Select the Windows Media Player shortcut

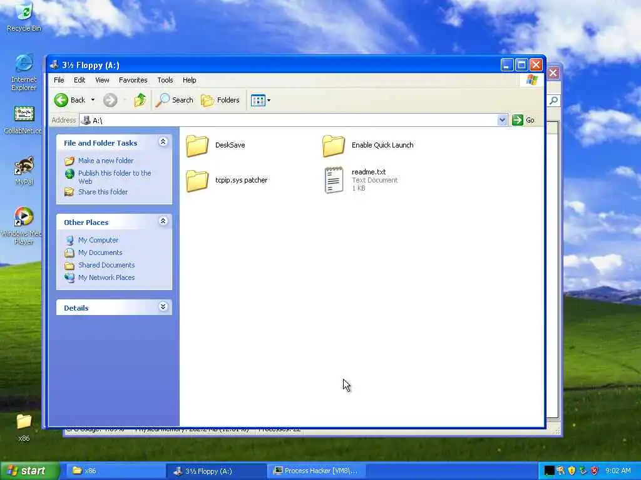24,225
